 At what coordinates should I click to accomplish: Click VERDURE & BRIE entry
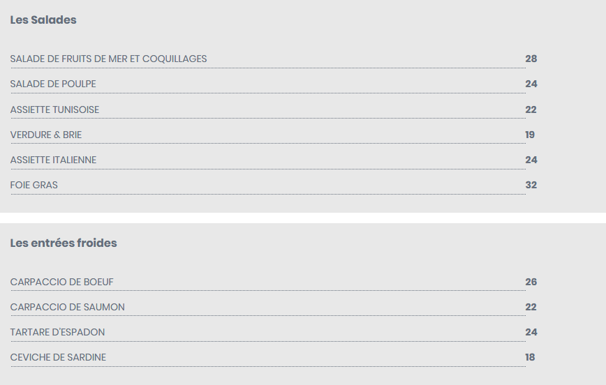click(46, 135)
